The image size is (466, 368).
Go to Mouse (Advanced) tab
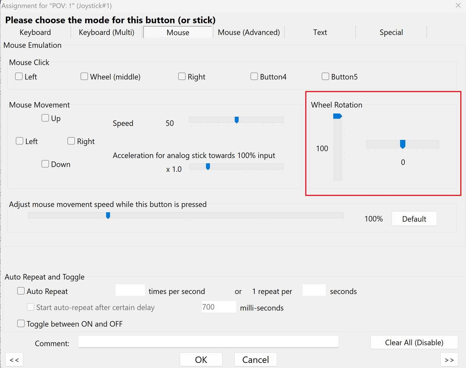249,32
